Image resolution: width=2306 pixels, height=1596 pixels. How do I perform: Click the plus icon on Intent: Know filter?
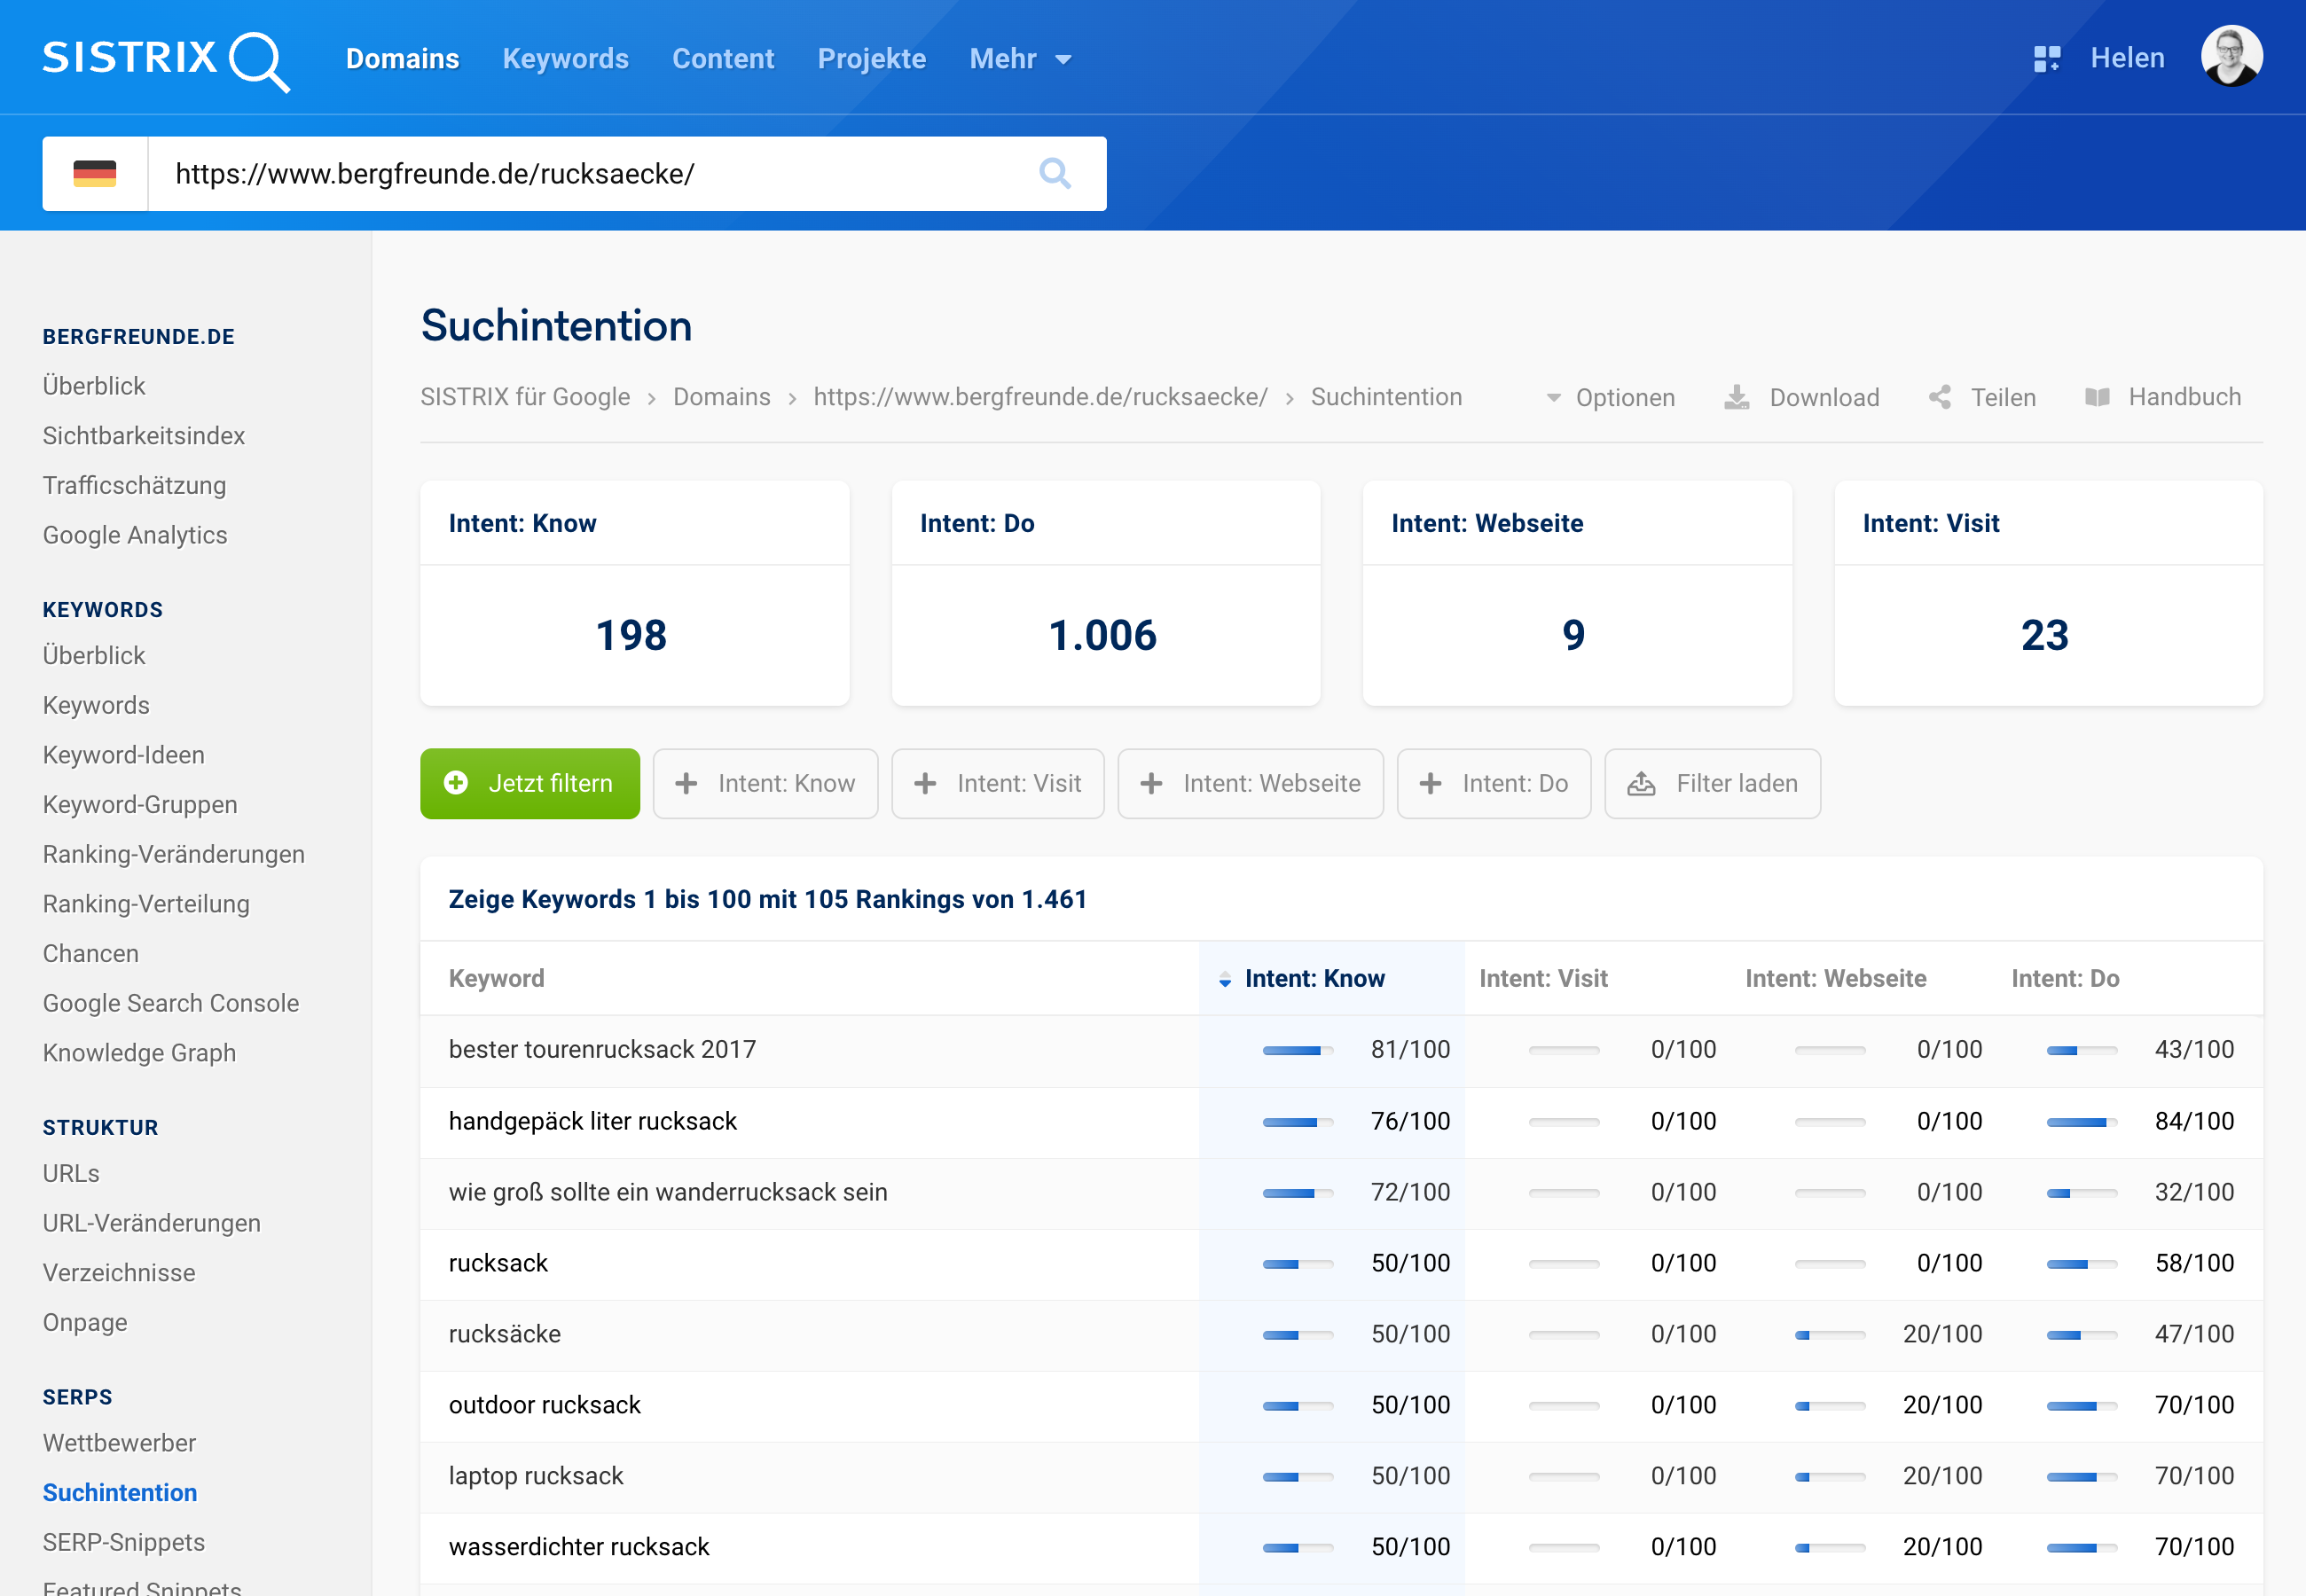coord(686,784)
